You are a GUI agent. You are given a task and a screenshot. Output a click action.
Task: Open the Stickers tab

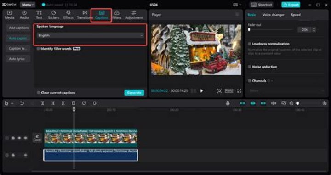54,15
